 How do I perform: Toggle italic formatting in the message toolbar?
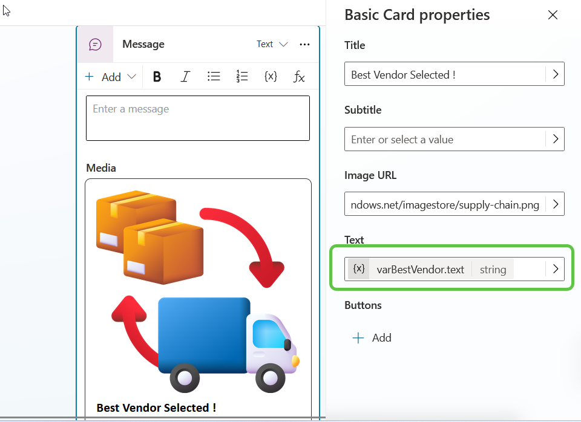185,77
